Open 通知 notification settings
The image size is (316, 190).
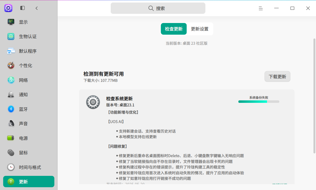click(29, 94)
